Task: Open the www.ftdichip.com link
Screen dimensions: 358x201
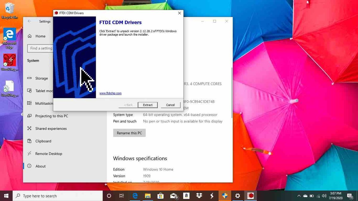Action: (x=110, y=93)
